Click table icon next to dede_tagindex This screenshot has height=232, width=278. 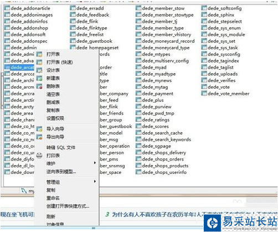coord(204,61)
